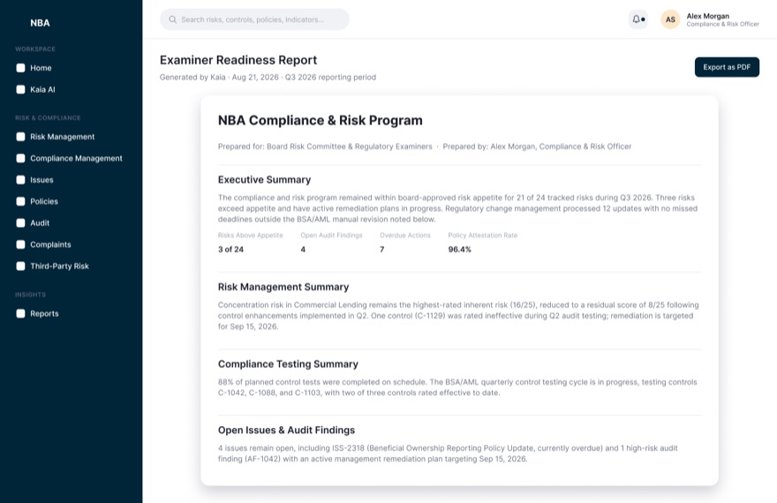This screenshot has width=777, height=503.
Task: Click the Policies sidebar icon
Action: tap(21, 201)
